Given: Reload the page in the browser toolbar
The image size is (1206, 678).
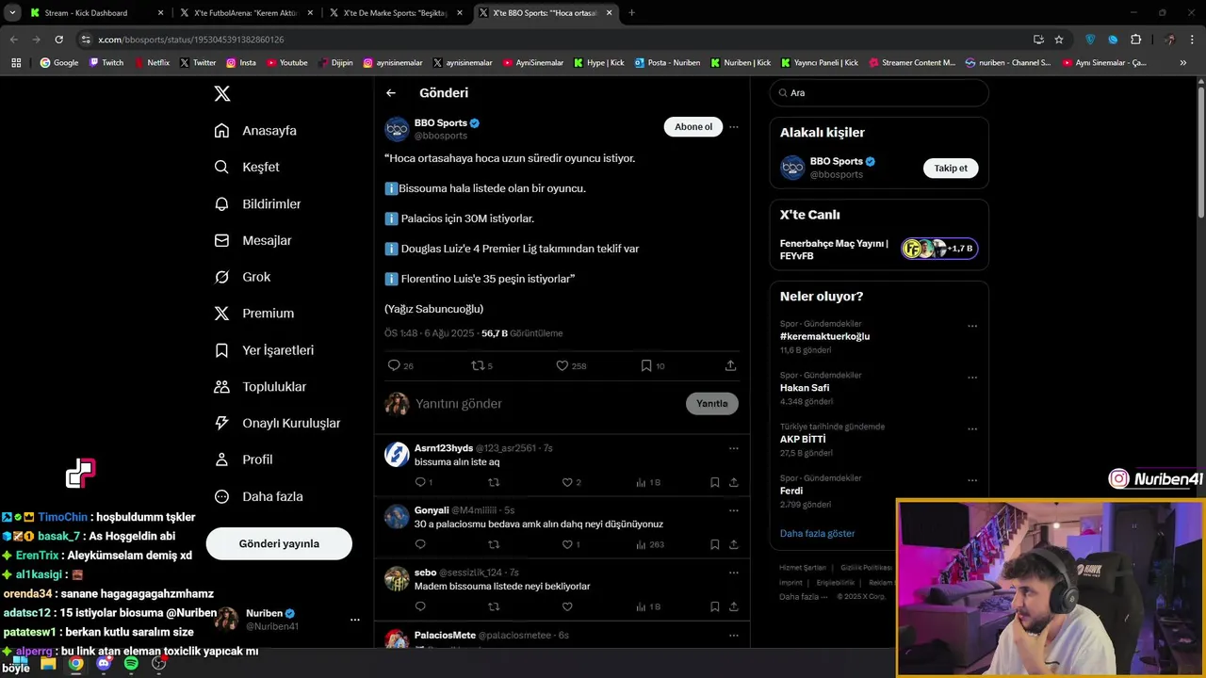Looking at the screenshot, I should click(x=58, y=40).
